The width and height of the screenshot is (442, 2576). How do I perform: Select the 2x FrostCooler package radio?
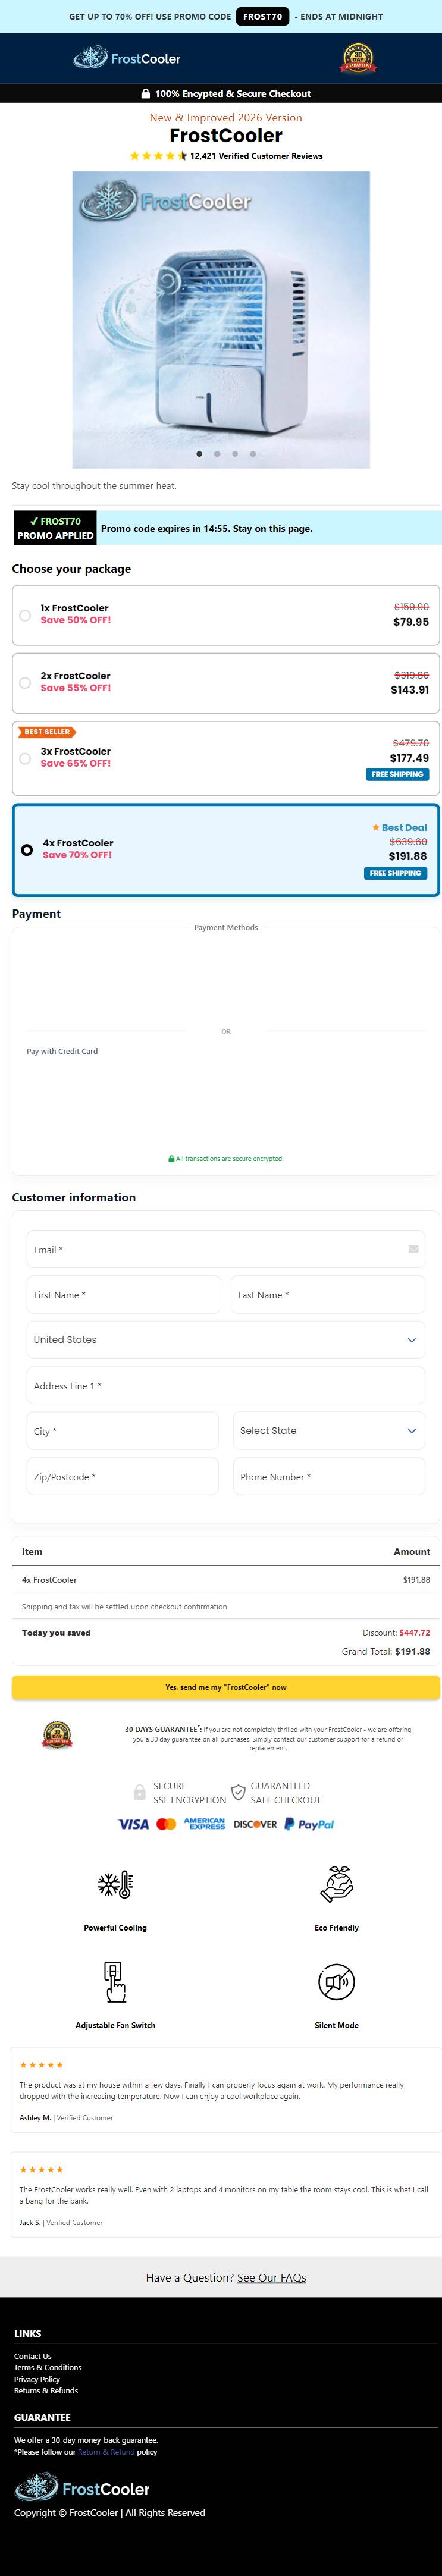[x=25, y=683]
